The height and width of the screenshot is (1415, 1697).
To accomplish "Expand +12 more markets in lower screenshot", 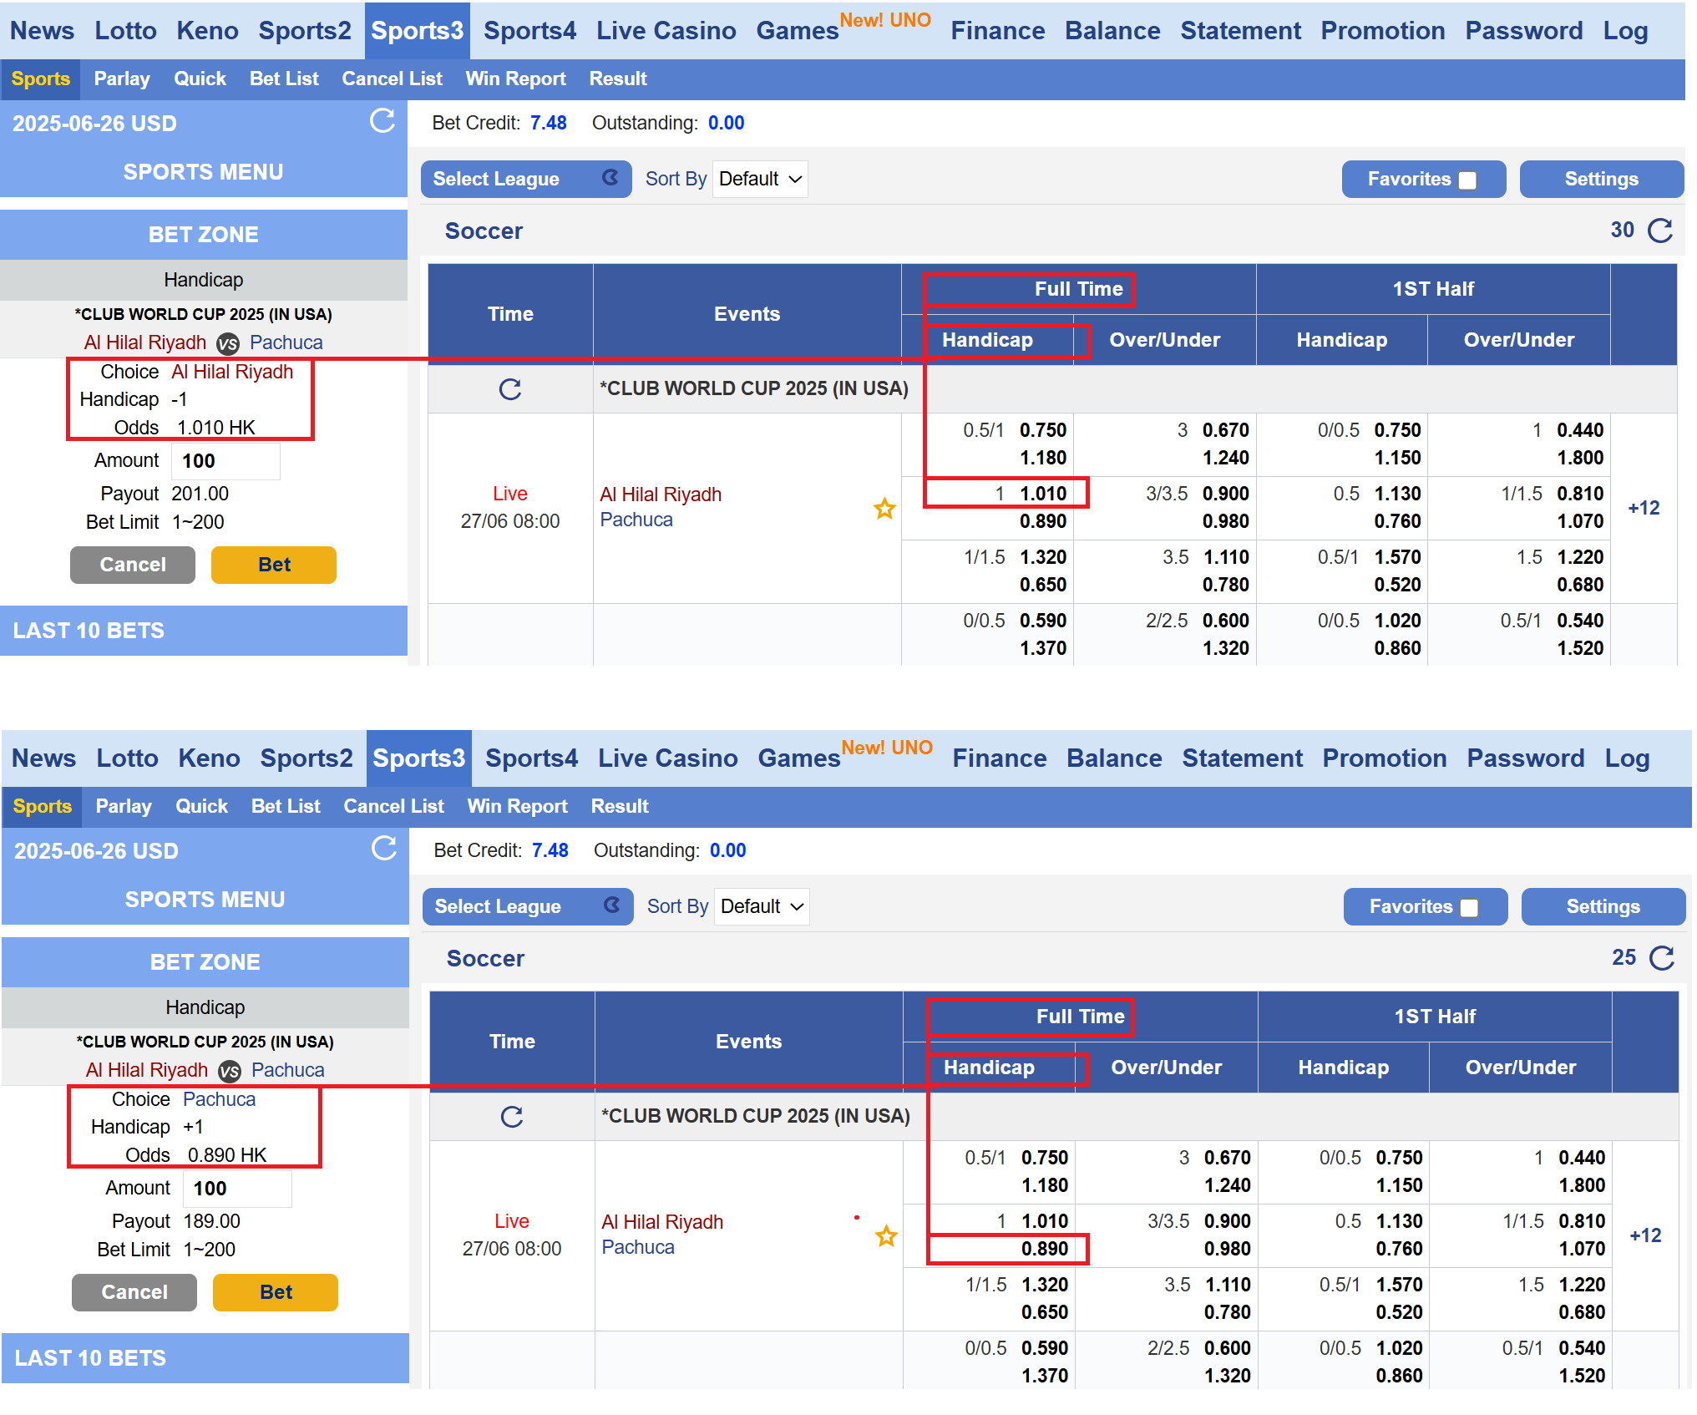I will point(1645,1235).
